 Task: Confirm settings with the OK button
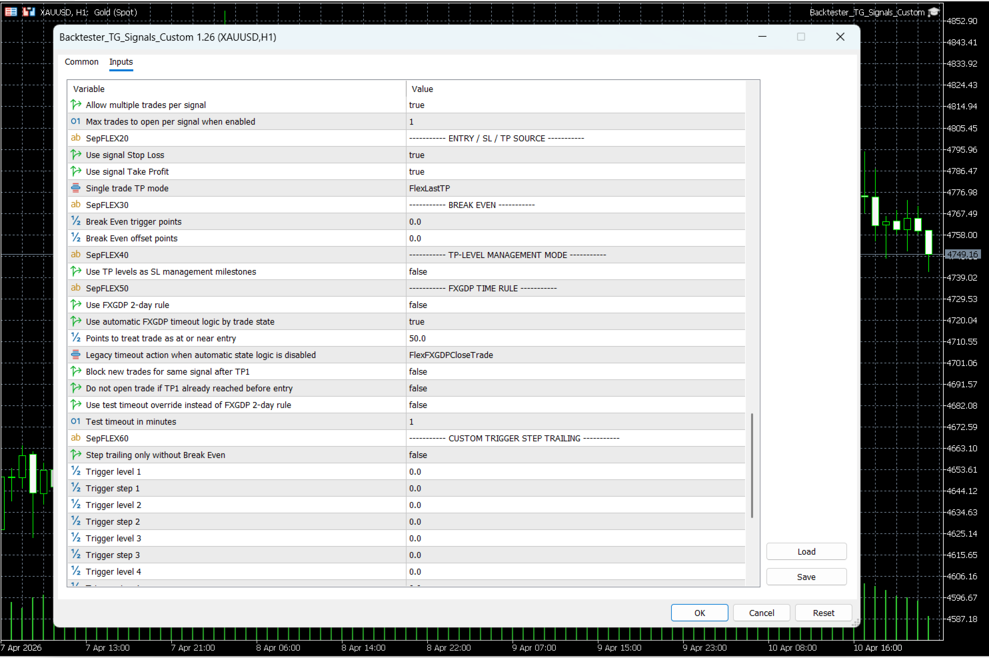coord(700,613)
